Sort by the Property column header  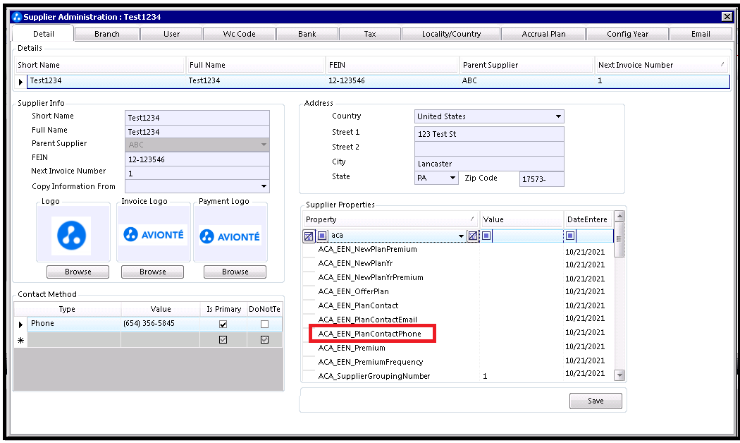390,219
